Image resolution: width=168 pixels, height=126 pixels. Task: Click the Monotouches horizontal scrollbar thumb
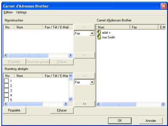[28, 55]
